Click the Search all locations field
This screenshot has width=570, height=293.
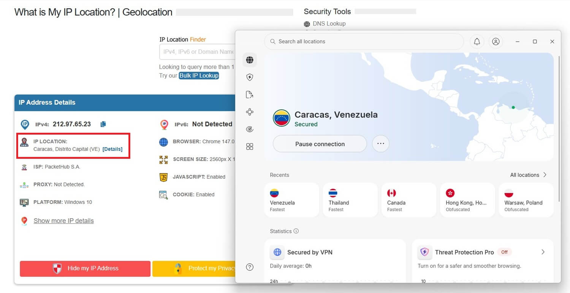[x=364, y=41]
